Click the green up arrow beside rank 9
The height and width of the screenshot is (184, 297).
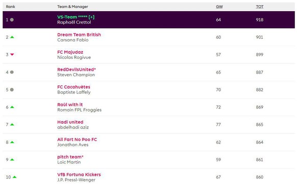[12, 159]
